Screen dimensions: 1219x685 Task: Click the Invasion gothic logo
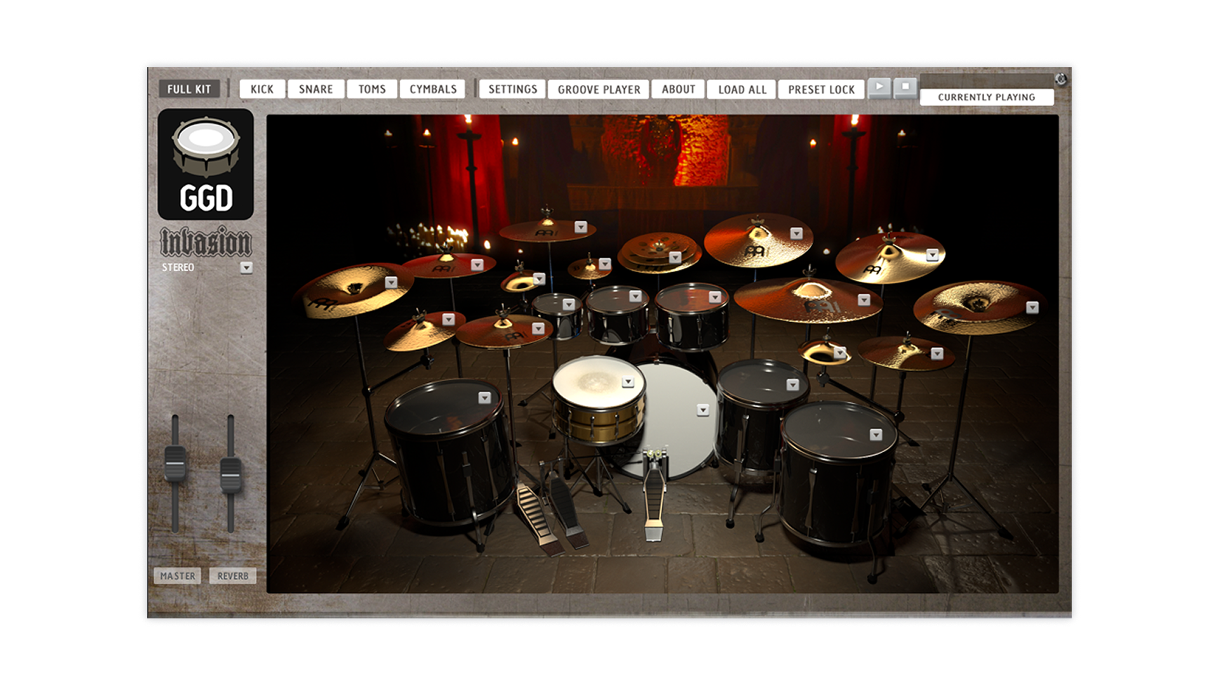206,242
